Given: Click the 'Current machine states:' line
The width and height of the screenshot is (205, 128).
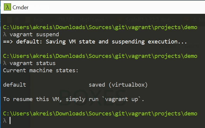Looking at the screenshot, I should (x=40, y=70).
